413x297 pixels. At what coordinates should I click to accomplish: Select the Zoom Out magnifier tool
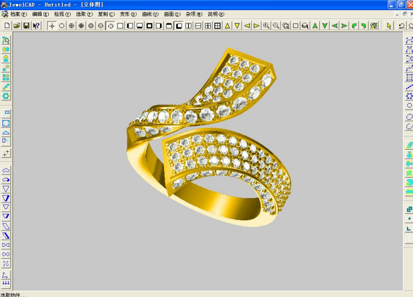coord(276,26)
